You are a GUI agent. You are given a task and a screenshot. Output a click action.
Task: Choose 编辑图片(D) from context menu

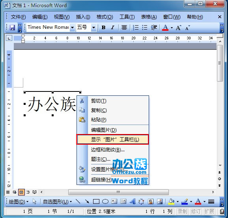[113, 130]
